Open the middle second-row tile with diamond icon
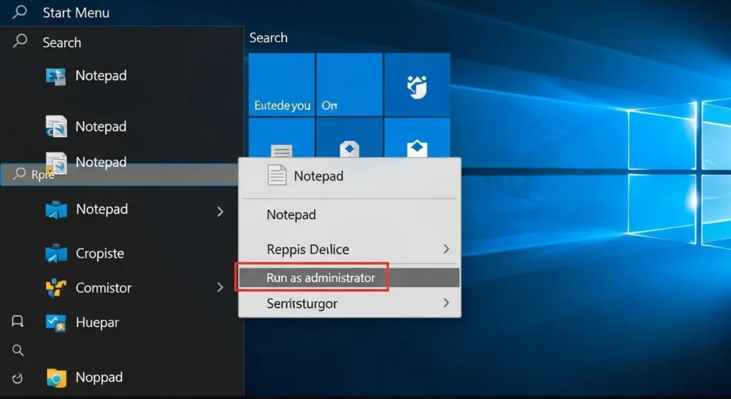The height and width of the screenshot is (399, 731). tap(350, 138)
